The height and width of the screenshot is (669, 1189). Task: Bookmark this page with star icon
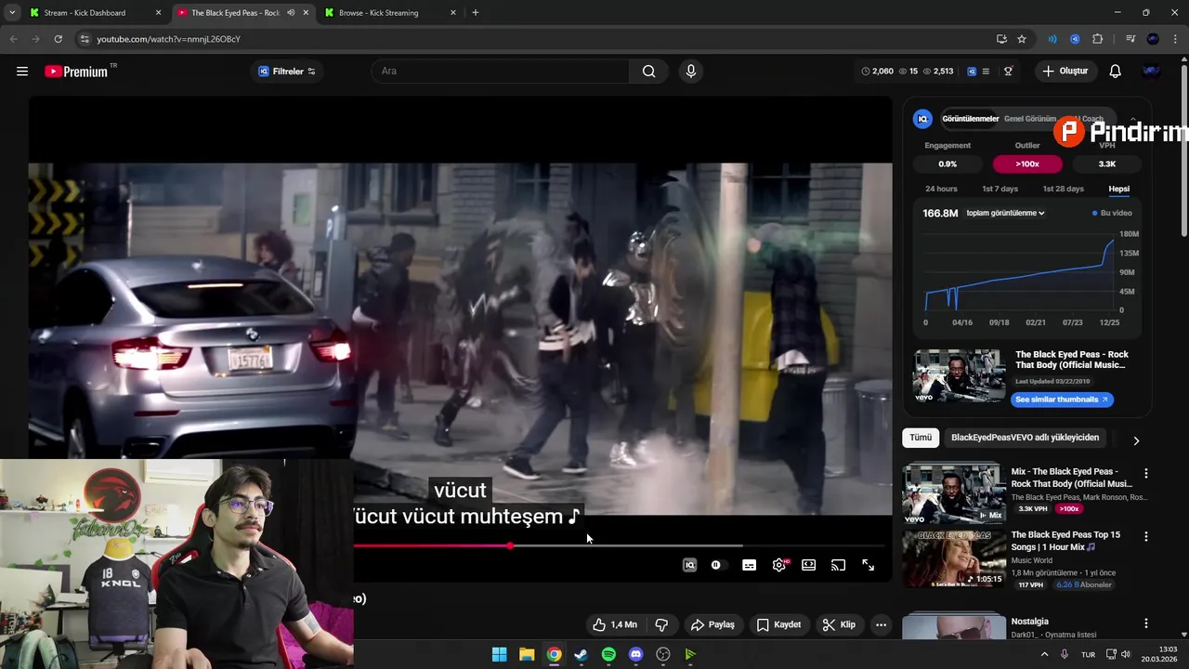coord(1022,39)
